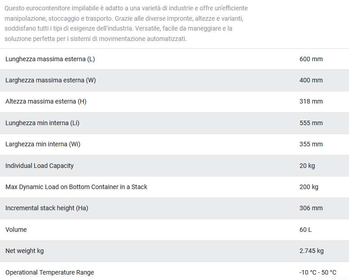Select the "Larghezza massima esterna (W)" row label
The image size is (349, 280).
50,80
